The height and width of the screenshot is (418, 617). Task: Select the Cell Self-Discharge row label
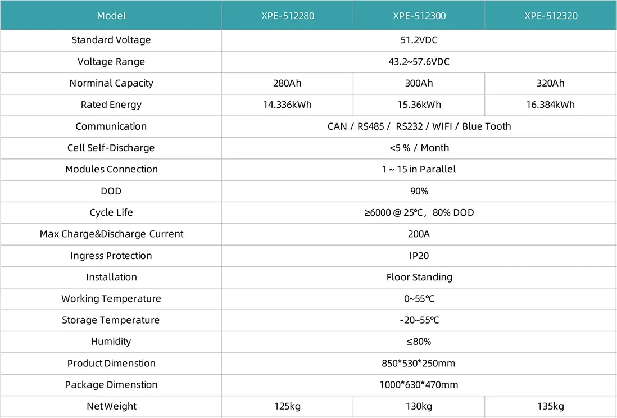(x=111, y=148)
